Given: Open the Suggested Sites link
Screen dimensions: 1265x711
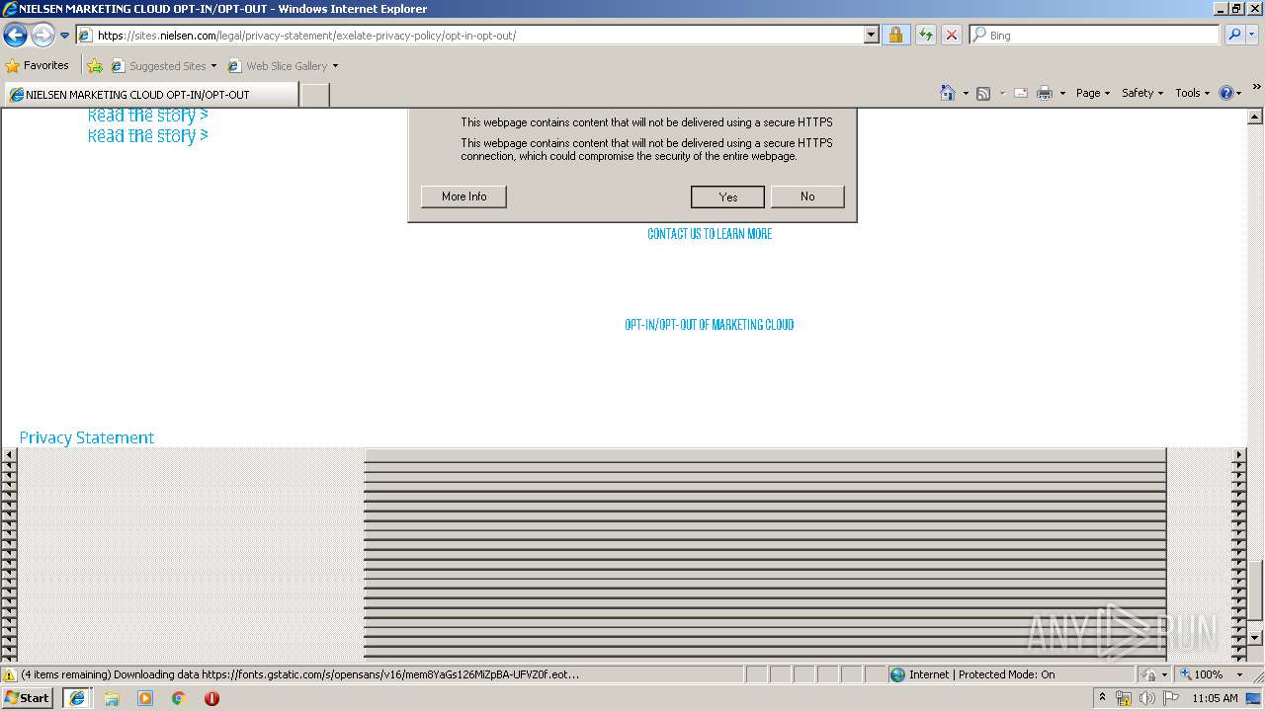Looking at the screenshot, I should click(x=163, y=66).
